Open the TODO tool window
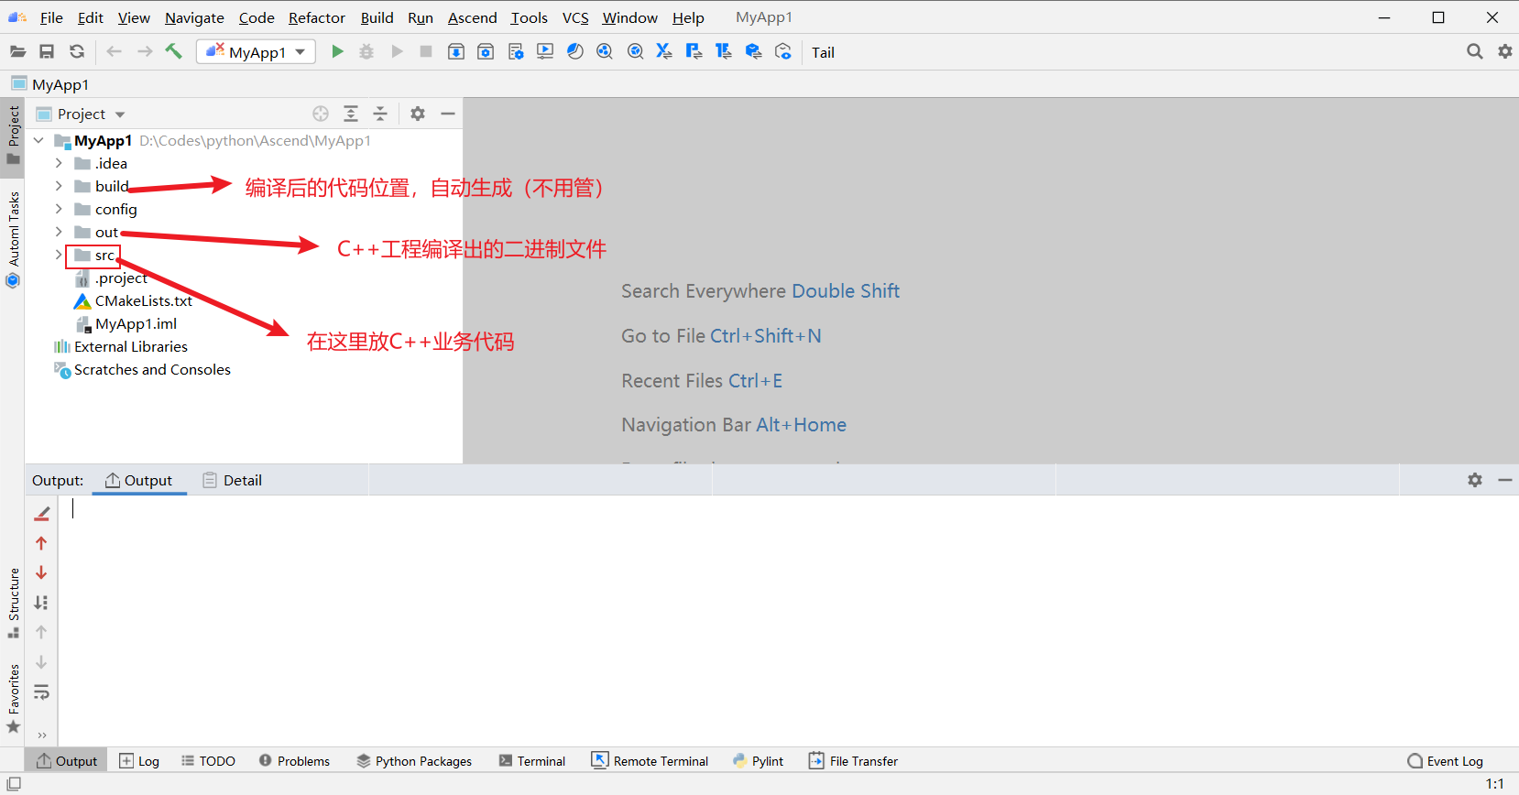This screenshot has height=795, width=1519. click(208, 761)
